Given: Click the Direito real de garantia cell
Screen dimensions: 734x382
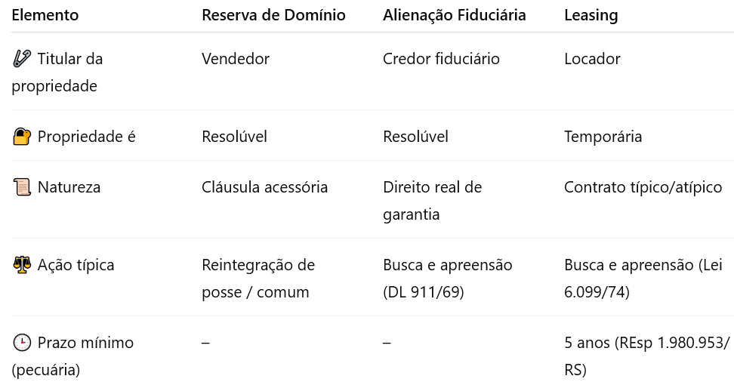Looking at the screenshot, I should pos(432,200).
